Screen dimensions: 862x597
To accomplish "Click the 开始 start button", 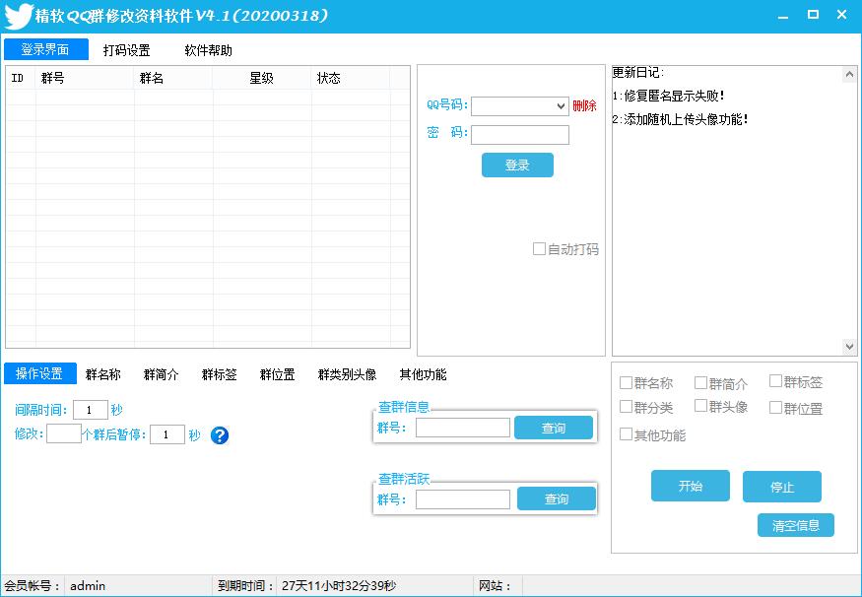I will point(691,486).
